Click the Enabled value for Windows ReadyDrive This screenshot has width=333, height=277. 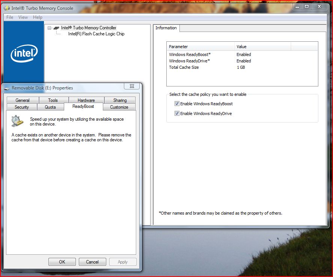tap(244, 61)
